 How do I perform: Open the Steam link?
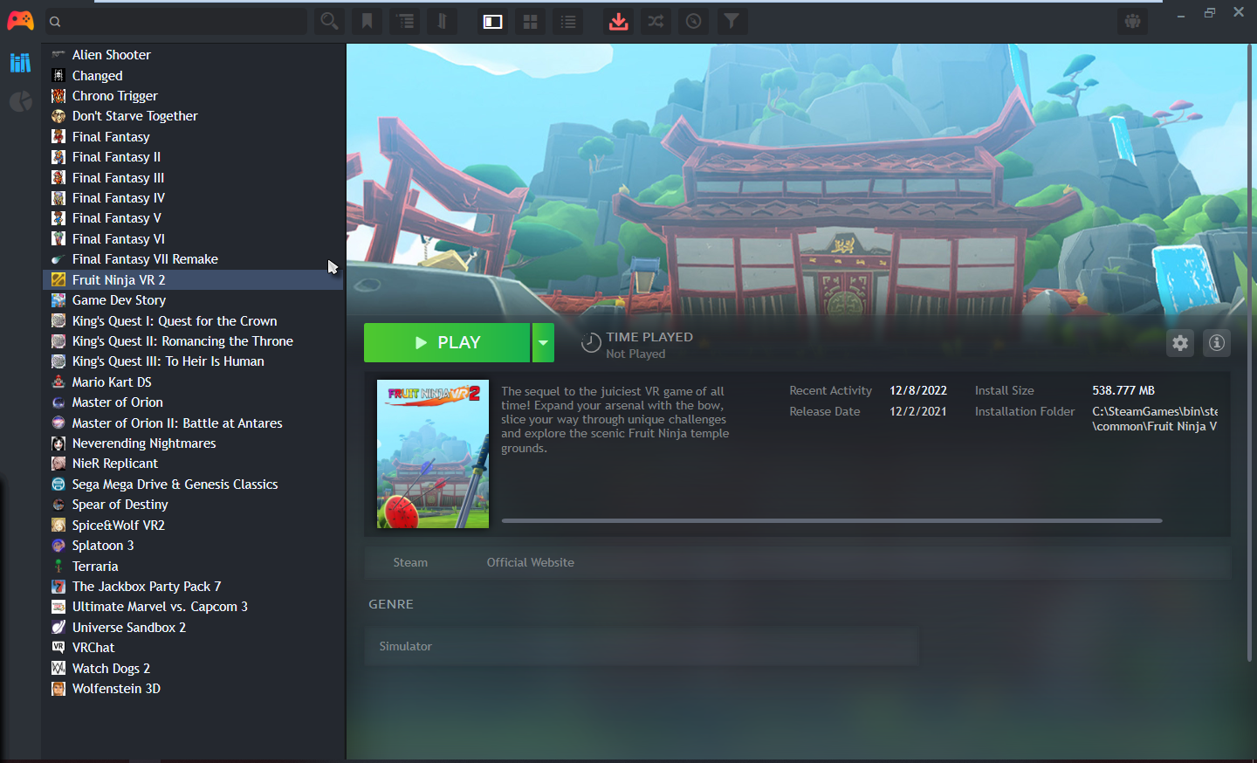410,562
